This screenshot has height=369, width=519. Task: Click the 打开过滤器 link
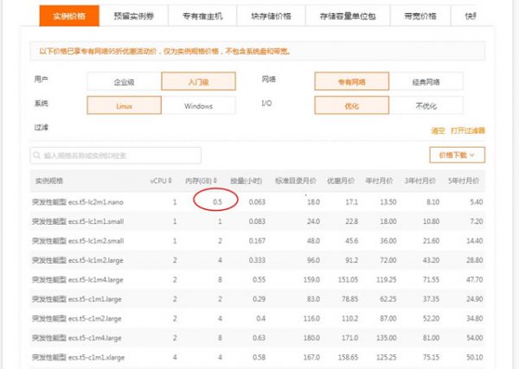[x=468, y=131]
